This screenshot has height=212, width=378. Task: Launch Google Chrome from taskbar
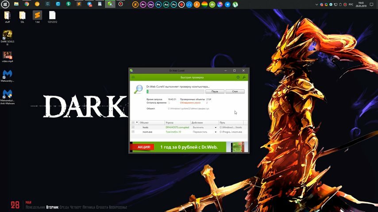click(27, 4)
